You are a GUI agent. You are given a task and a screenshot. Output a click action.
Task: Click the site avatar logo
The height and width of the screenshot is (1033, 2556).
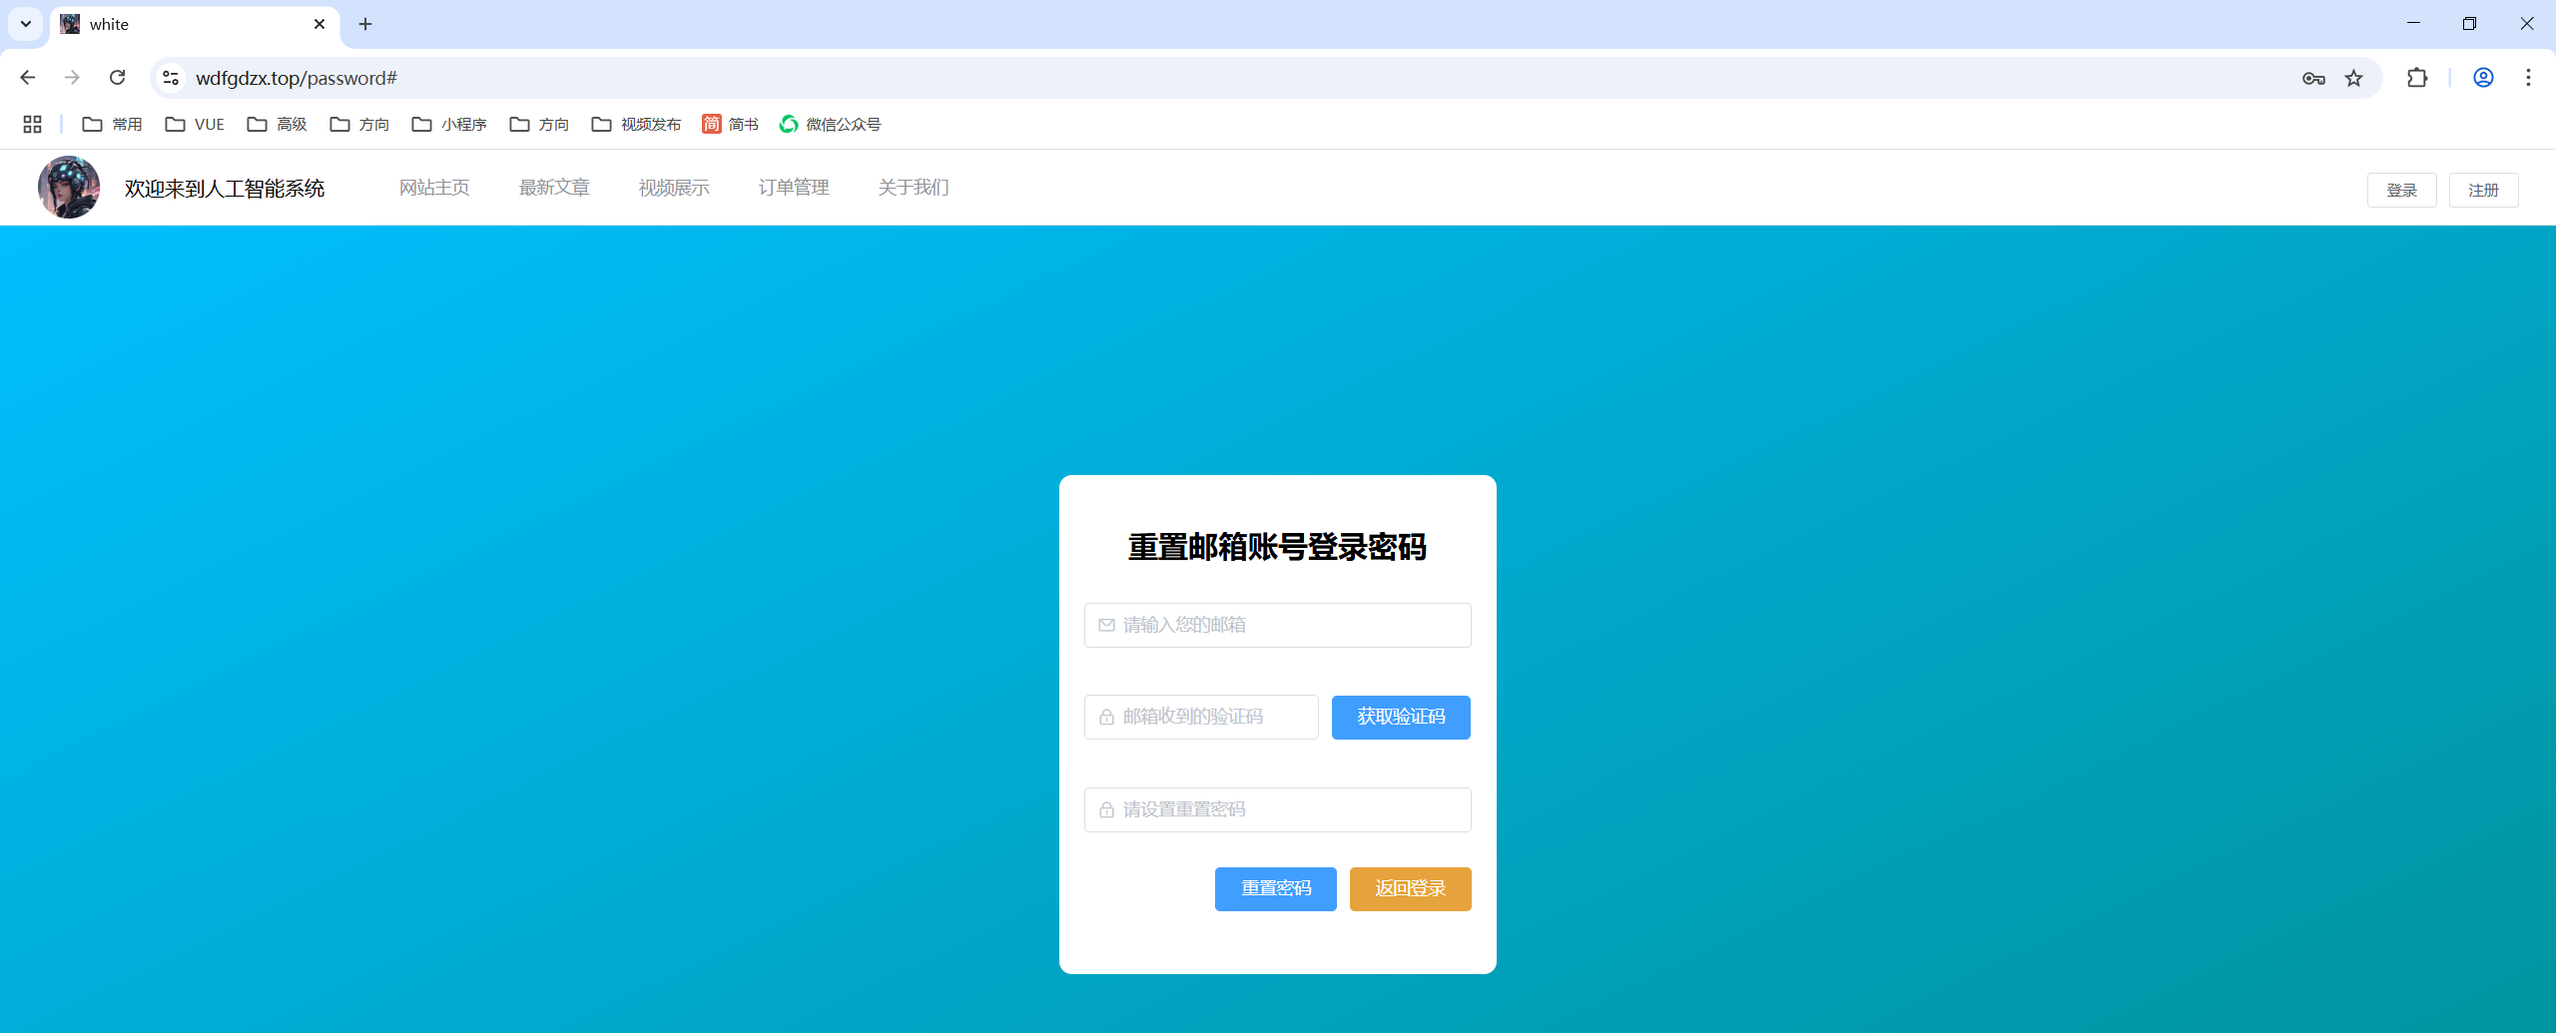(69, 187)
